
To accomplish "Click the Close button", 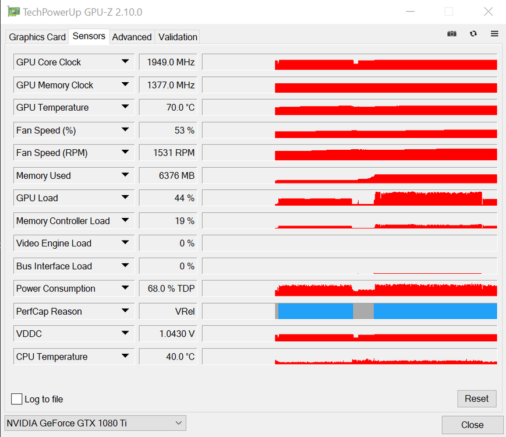I will (472, 425).
